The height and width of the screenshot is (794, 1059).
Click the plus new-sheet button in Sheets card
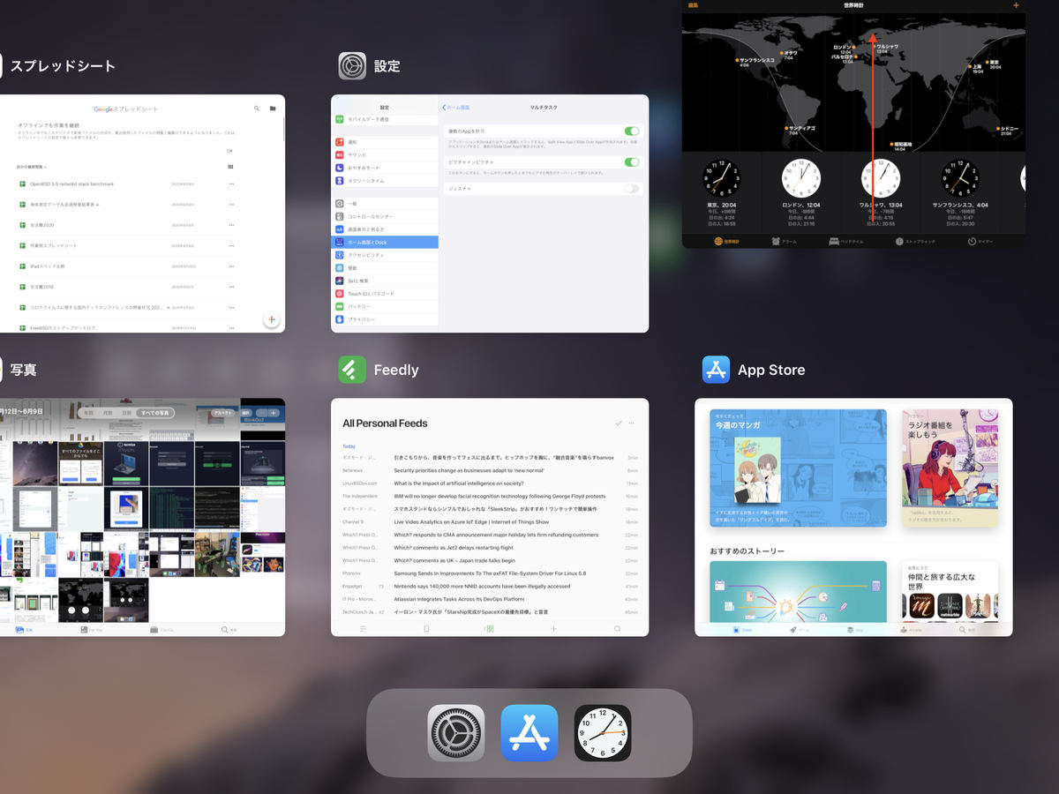[x=271, y=319]
